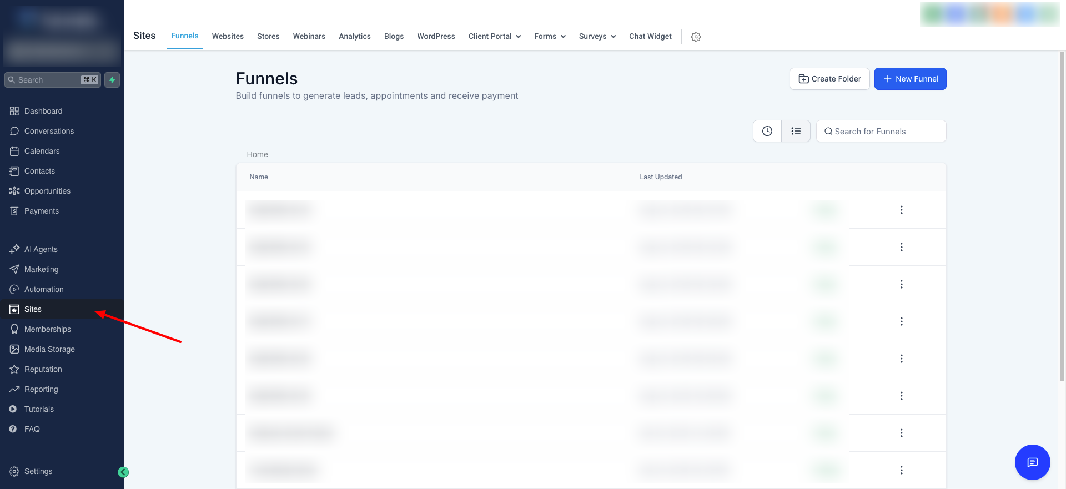Click the lightning bolt quick actions icon
This screenshot has height=489, width=1066.
pyautogui.click(x=112, y=80)
